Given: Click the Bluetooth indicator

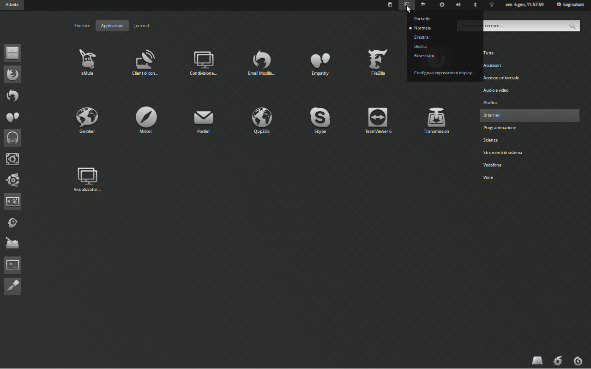Looking at the screenshot, I should 475,5.
